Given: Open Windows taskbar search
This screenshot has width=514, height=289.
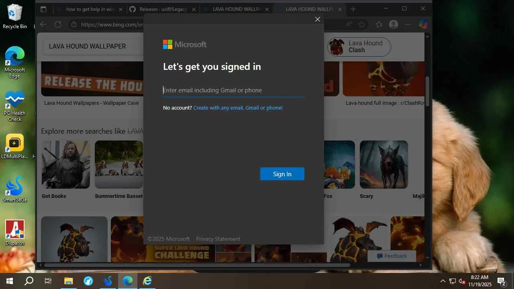Looking at the screenshot, I should (29, 281).
